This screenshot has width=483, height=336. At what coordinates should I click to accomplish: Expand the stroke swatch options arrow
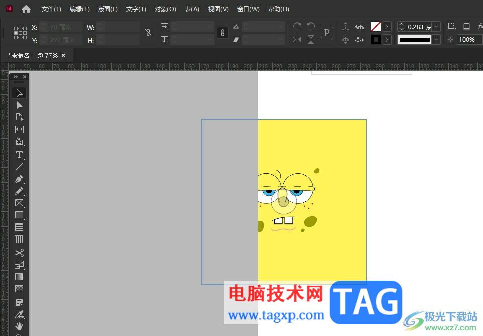387,40
